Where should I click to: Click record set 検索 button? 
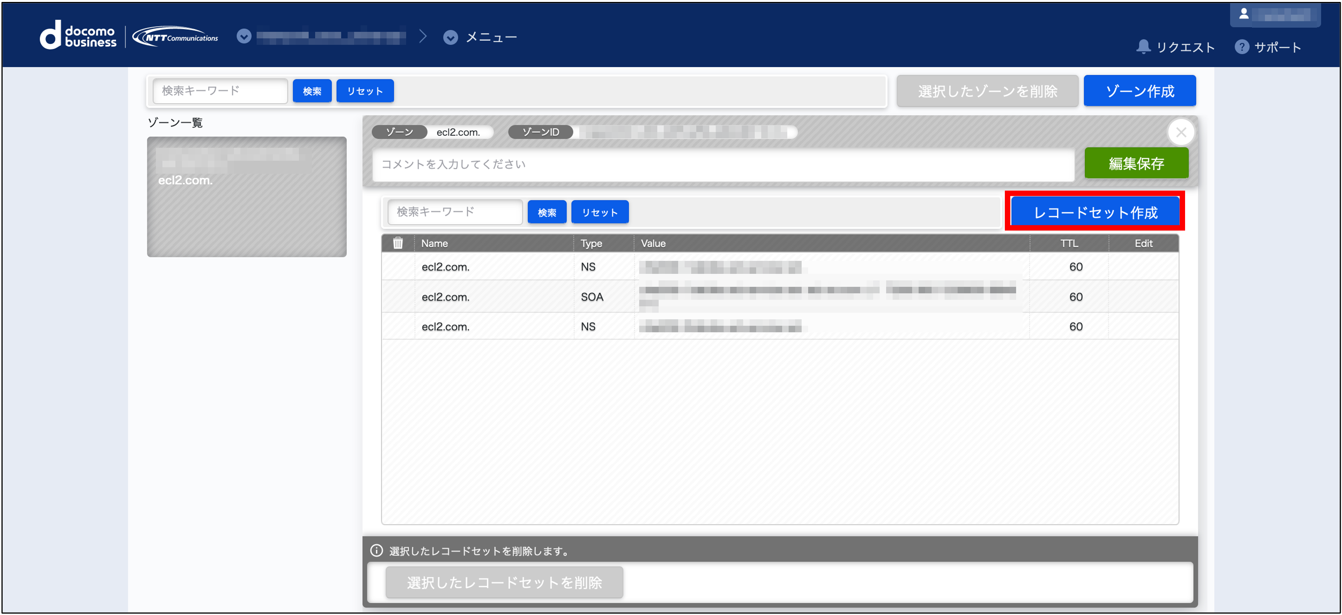coord(547,212)
